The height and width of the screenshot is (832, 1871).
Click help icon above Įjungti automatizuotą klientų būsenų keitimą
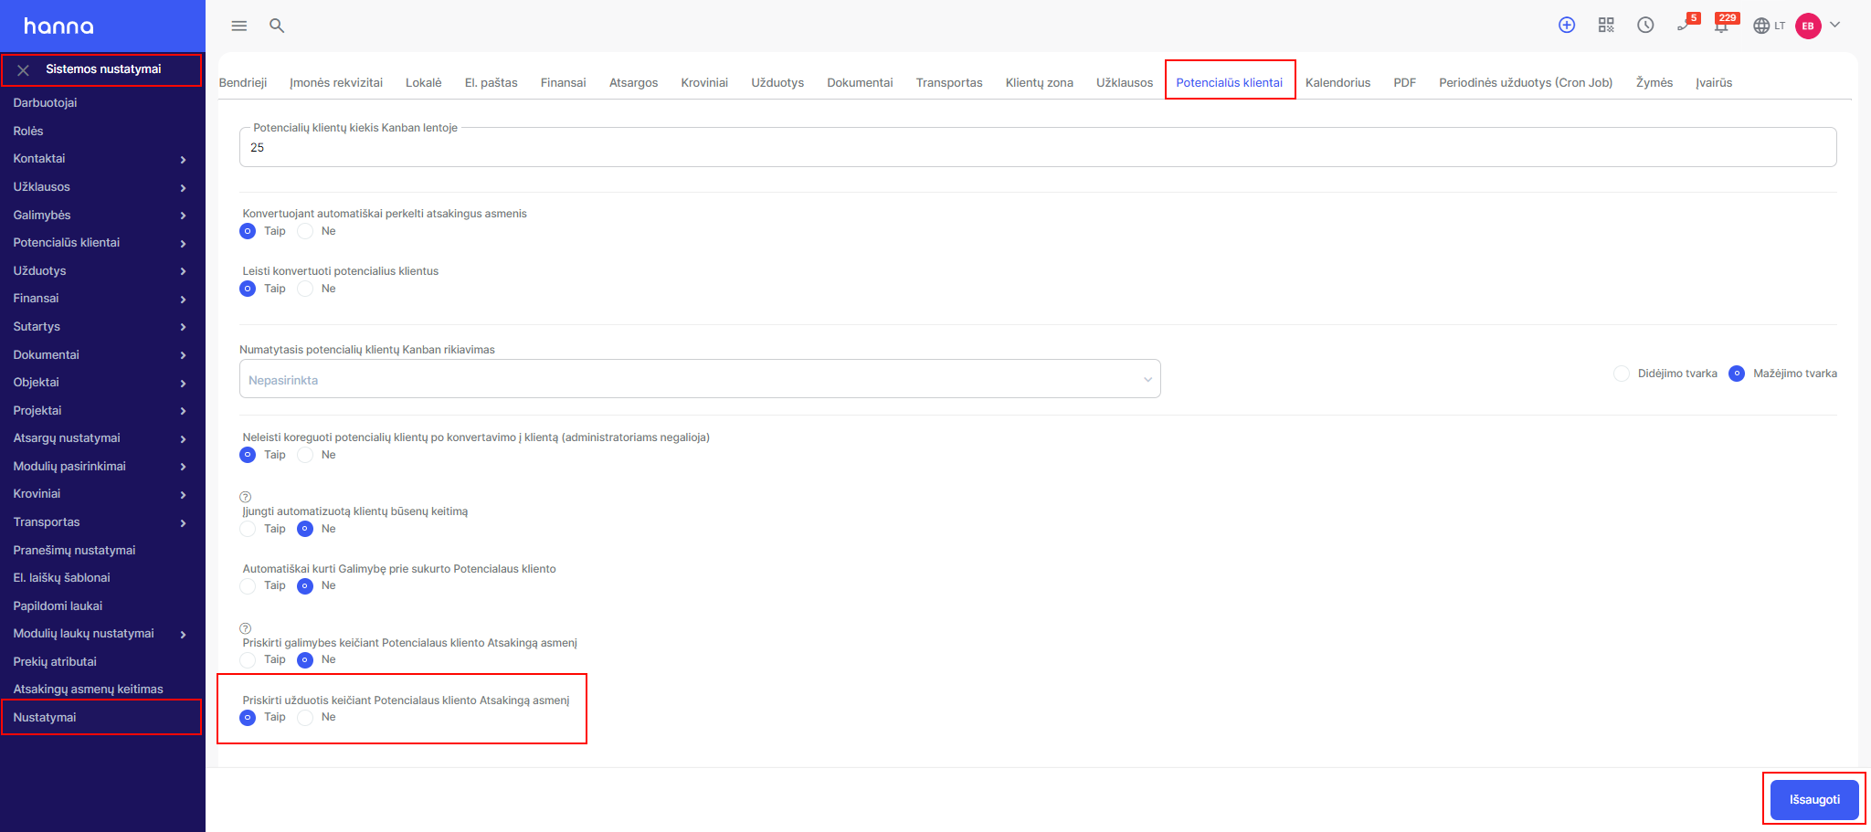tap(245, 497)
